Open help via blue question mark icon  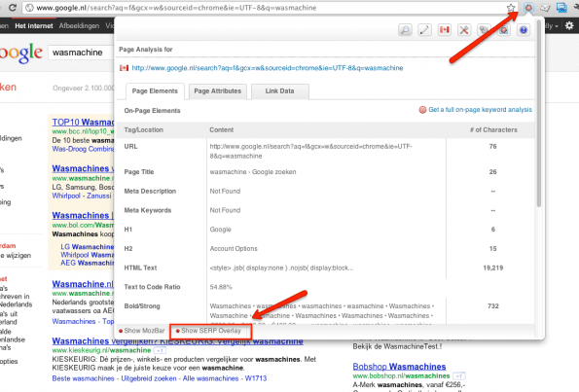click(x=524, y=29)
